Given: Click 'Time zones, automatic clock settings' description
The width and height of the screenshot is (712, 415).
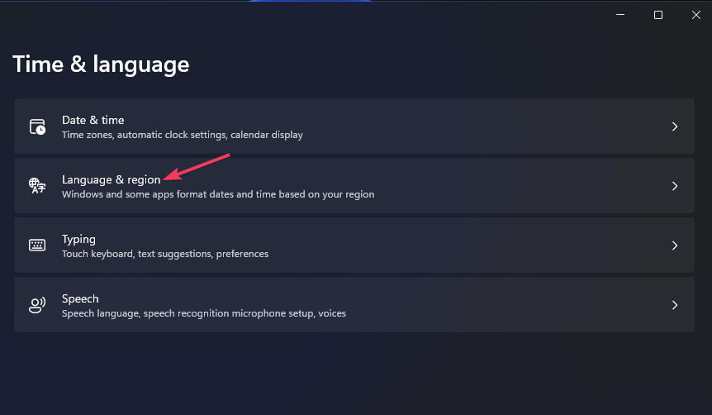Looking at the screenshot, I should coord(183,135).
